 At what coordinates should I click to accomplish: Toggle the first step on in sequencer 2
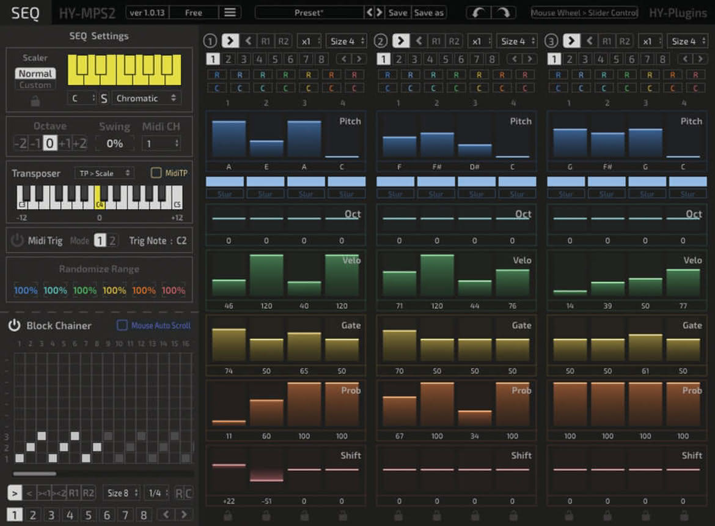coord(395,182)
